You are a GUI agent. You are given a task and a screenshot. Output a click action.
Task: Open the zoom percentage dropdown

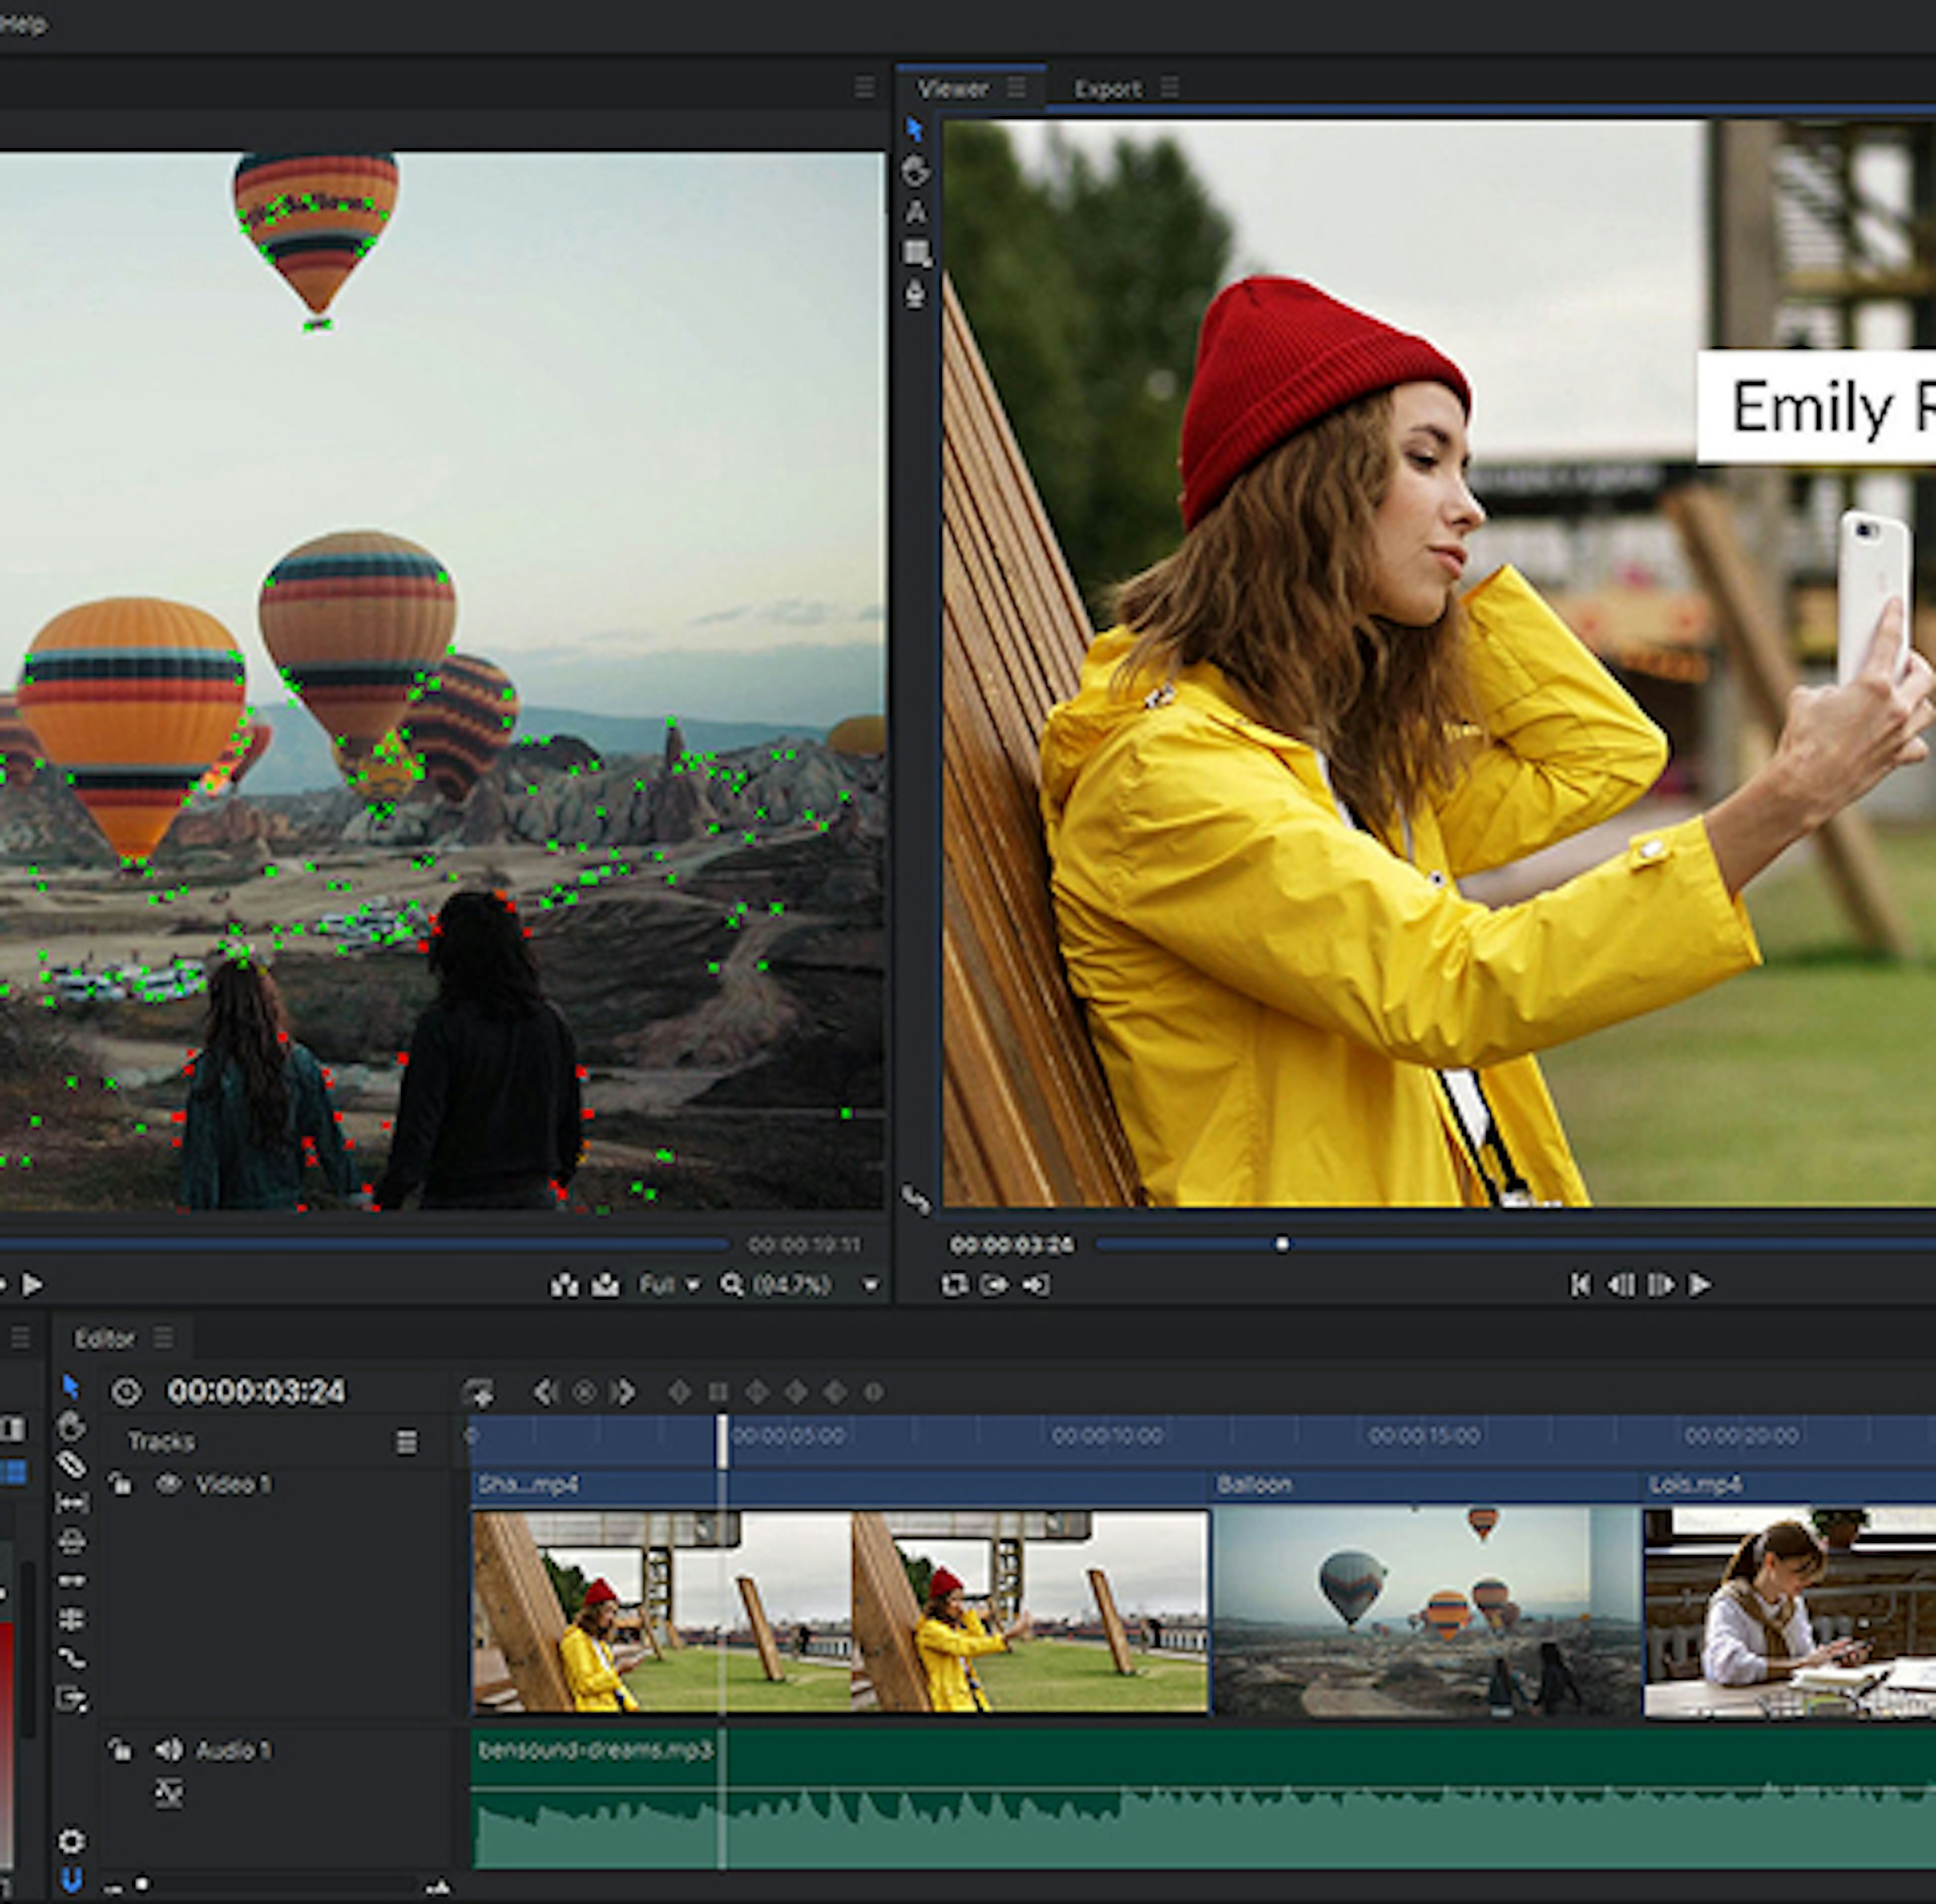tap(871, 1285)
